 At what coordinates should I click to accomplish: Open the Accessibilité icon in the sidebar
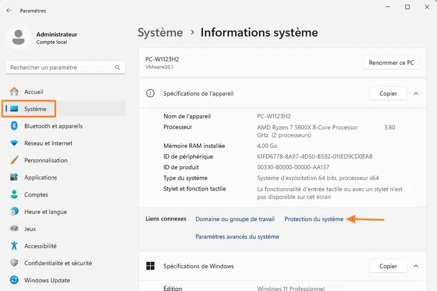pyautogui.click(x=14, y=246)
